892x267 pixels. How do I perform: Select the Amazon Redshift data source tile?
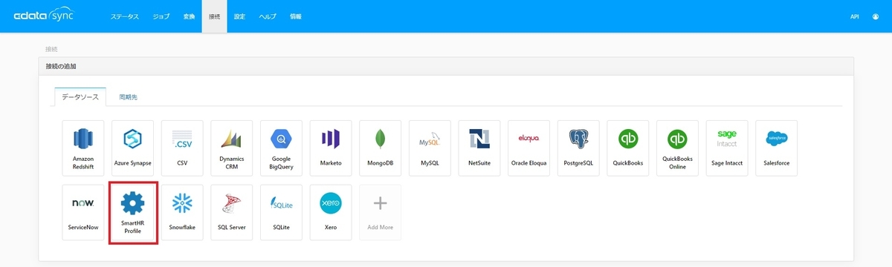pos(83,148)
